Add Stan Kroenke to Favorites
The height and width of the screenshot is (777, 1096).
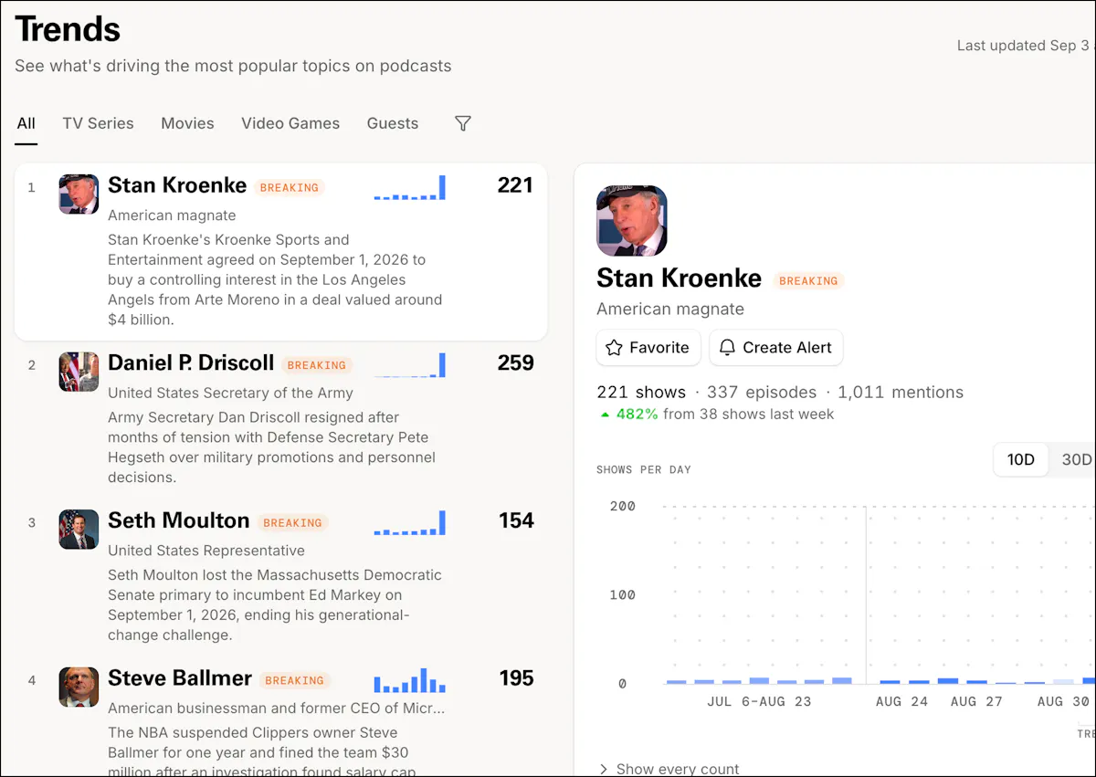[648, 348]
